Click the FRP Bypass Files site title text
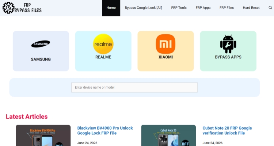The image size is (274, 146). click(28, 8)
